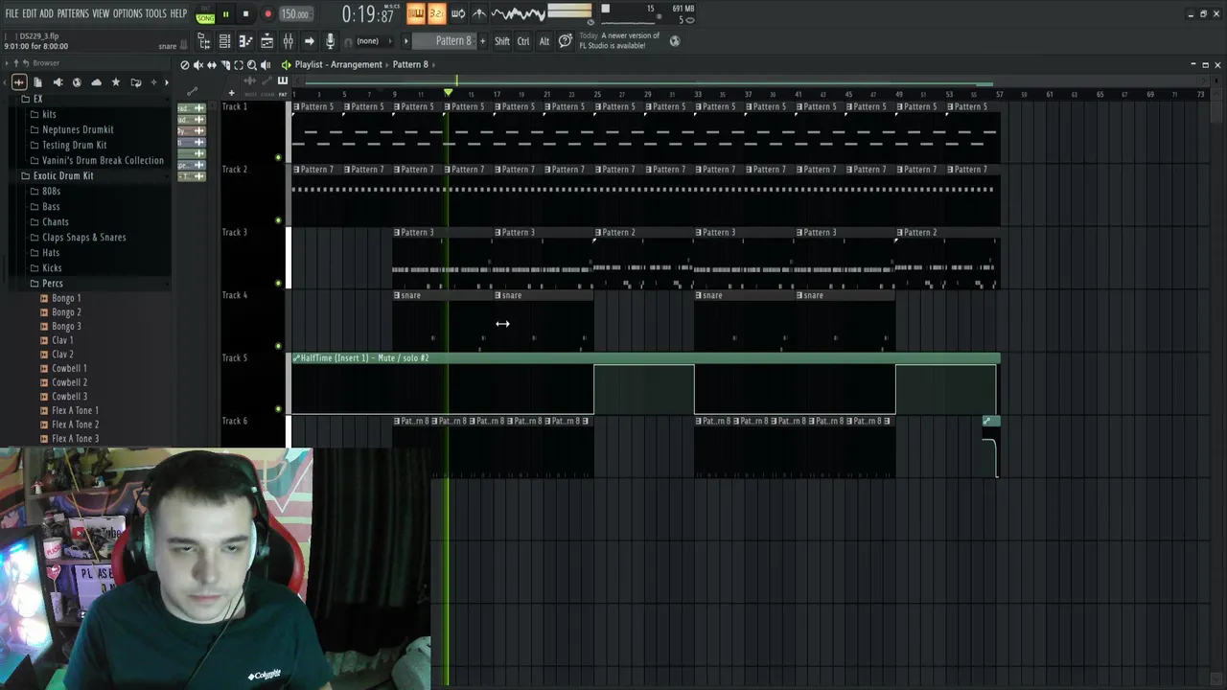This screenshot has height=690, width=1227.
Task: Open the speaker sounds tab in browser
Action: tap(58, 82)
